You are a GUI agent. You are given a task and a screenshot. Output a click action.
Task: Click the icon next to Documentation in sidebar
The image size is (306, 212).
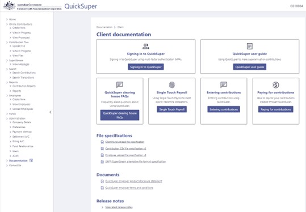31,160
